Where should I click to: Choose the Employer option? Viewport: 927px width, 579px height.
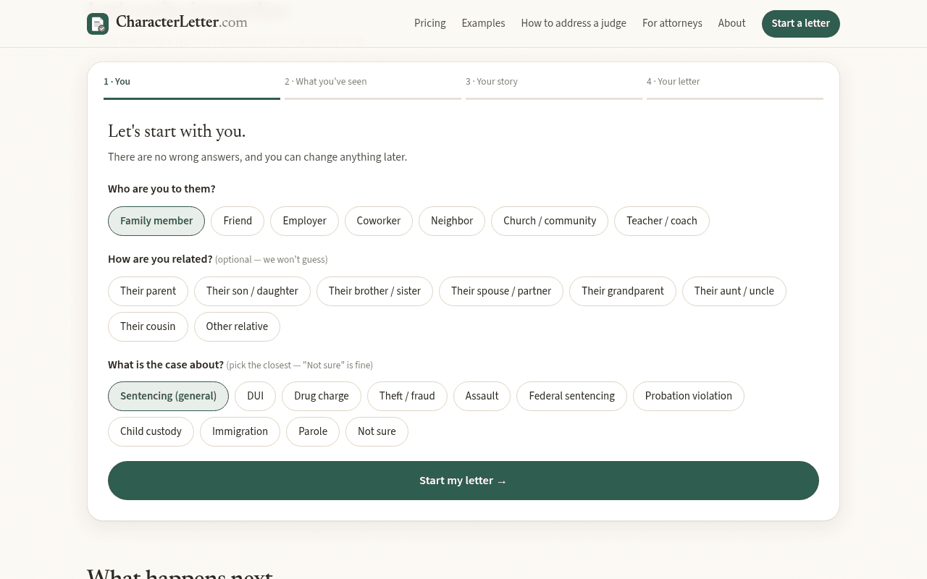304,221
